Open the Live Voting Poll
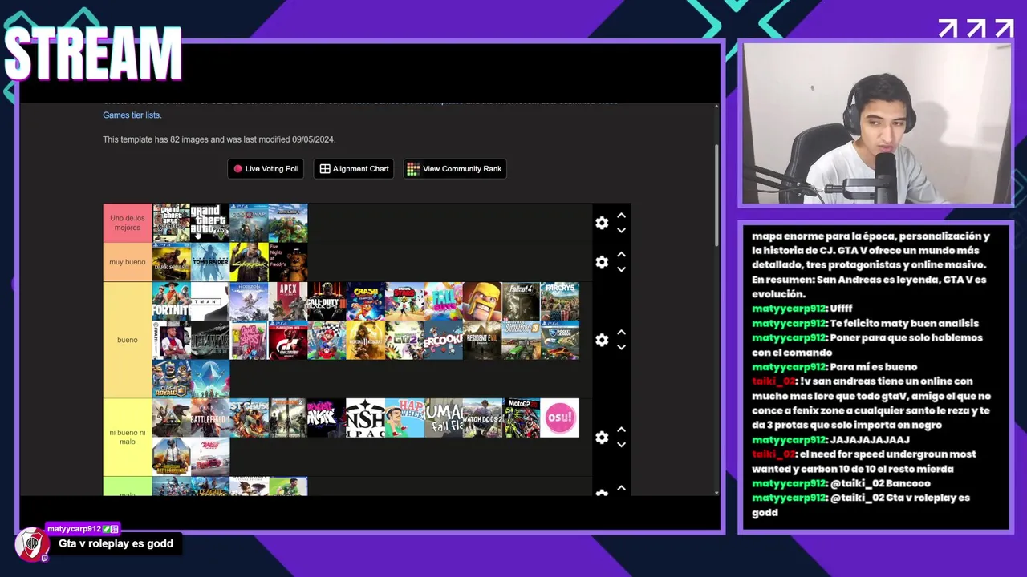 pyautogui.click(x=266, y=169)
